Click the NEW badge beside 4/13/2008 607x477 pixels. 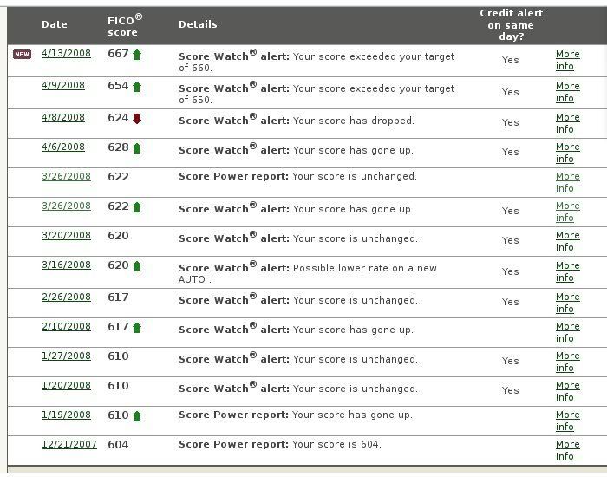23,55
